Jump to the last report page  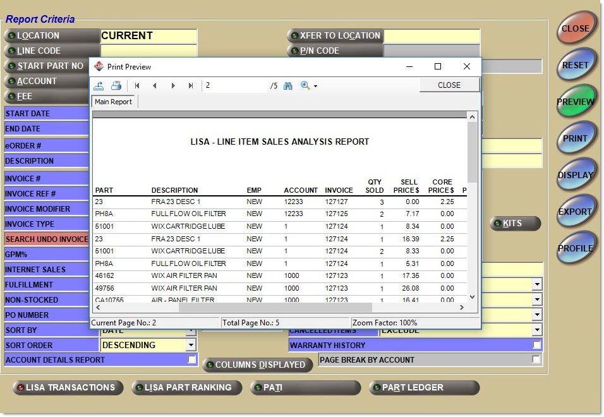coord(191,86)
